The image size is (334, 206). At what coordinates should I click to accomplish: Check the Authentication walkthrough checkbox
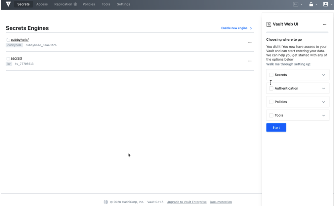coord(271,89)
